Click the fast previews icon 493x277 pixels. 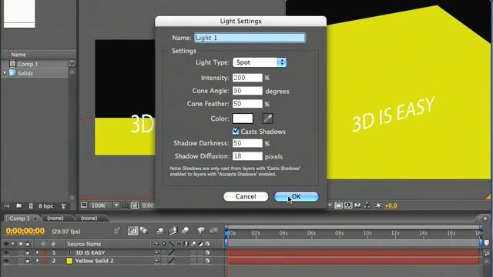348,205
